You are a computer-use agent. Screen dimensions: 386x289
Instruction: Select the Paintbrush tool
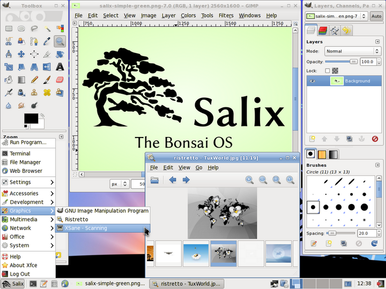click(x=47, y=80)
